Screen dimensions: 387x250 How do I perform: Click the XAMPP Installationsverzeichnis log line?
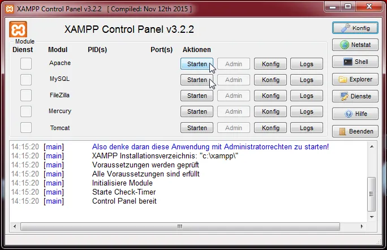click(x=165, y=156)
